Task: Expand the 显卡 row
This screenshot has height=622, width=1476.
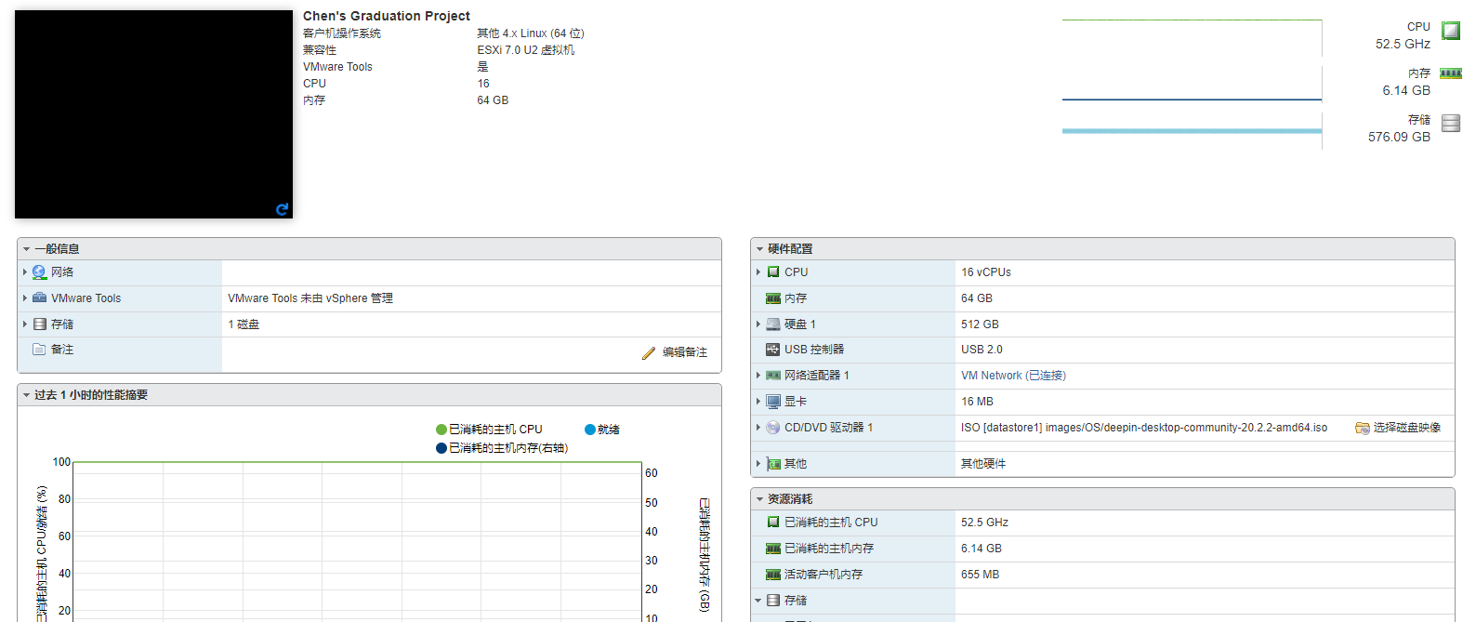Action: pos(758,402)
